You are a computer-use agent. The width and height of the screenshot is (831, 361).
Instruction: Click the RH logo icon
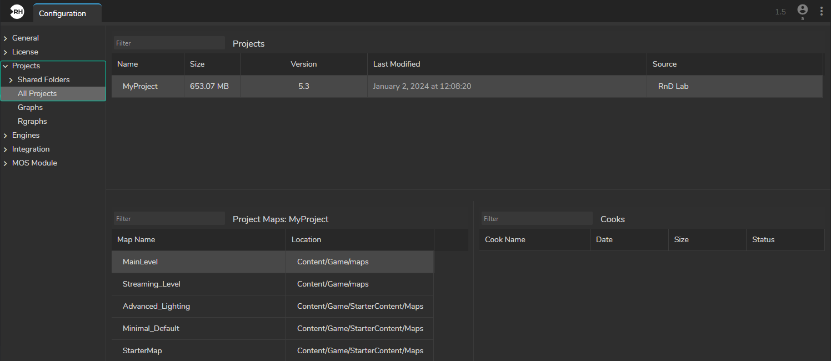tap(17, 12)
